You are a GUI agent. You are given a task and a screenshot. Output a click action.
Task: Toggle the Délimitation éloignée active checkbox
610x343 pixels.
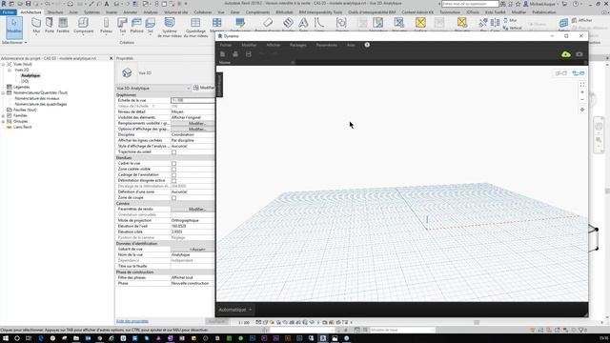173,180
